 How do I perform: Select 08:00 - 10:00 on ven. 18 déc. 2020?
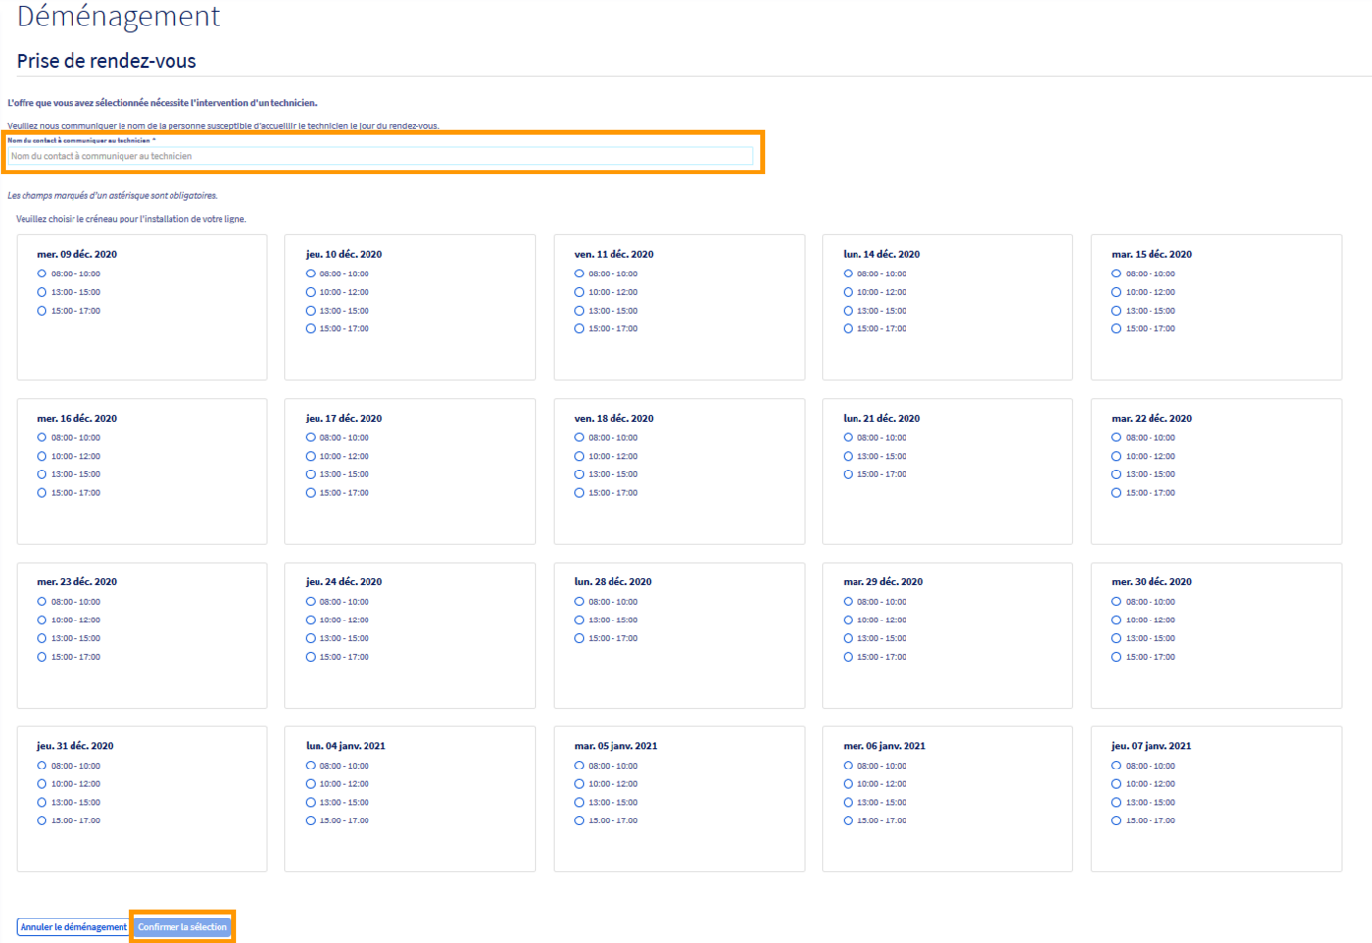click(x=579, y=438)
